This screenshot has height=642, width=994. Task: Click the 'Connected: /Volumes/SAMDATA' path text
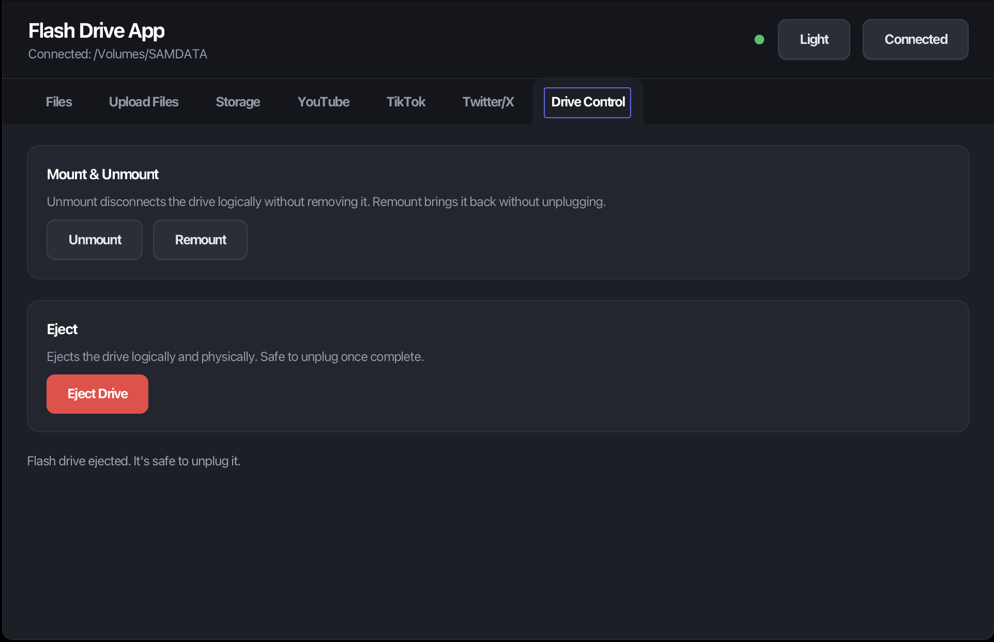click(x=118, y=54)
